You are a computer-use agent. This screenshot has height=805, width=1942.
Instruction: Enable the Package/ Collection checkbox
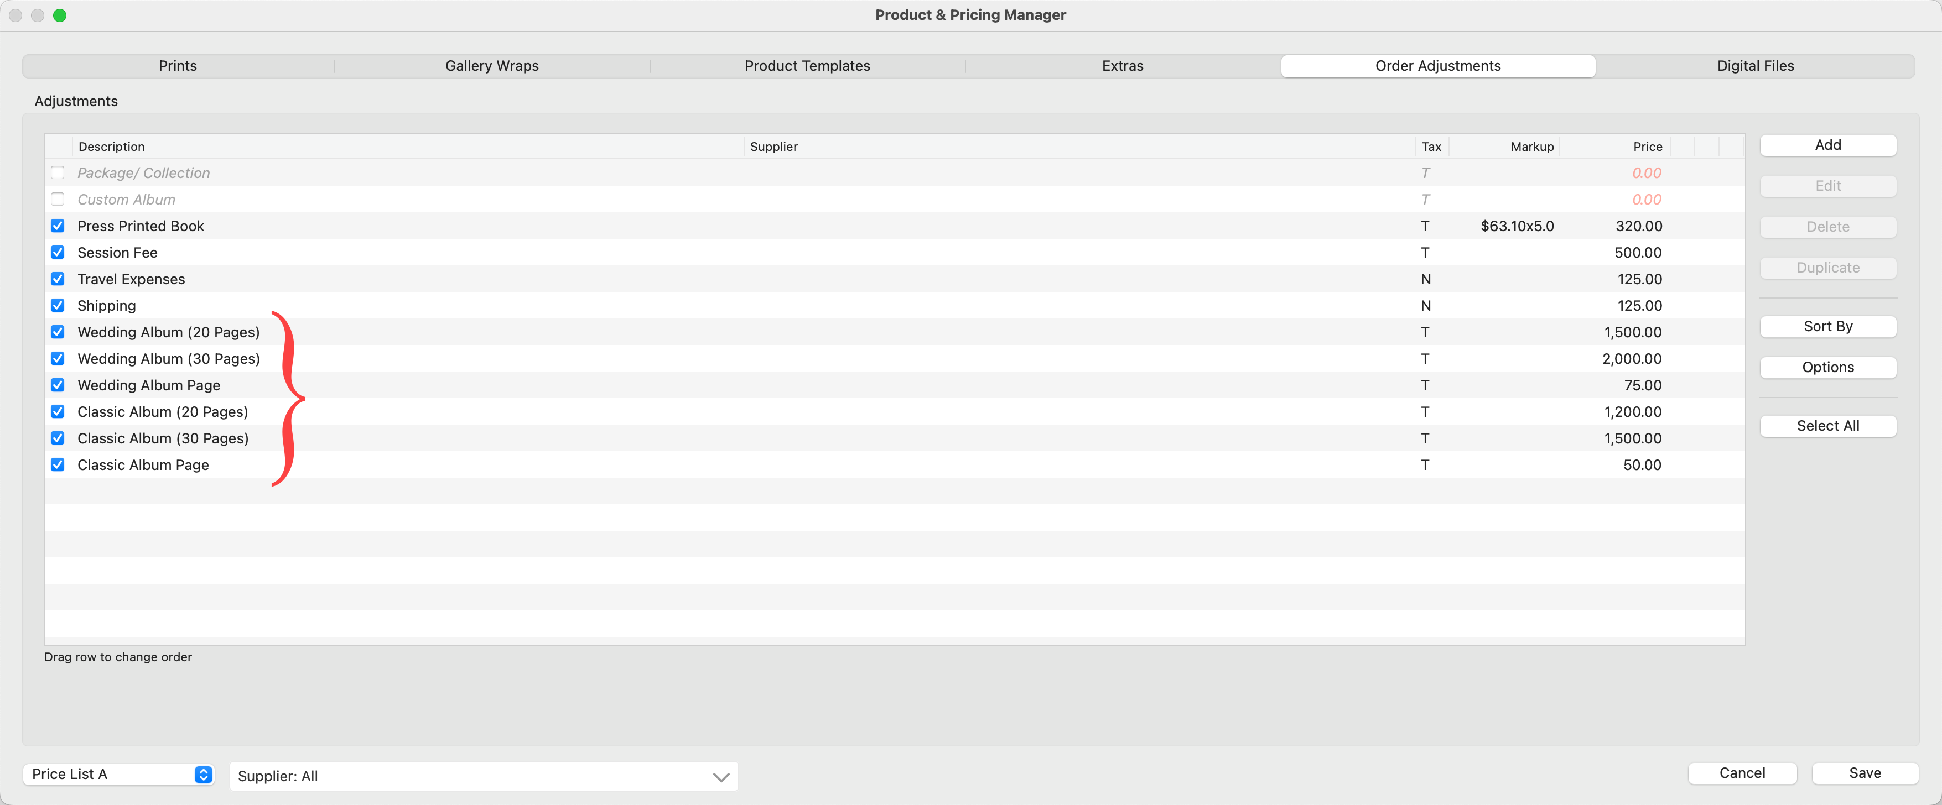point(58,172)
